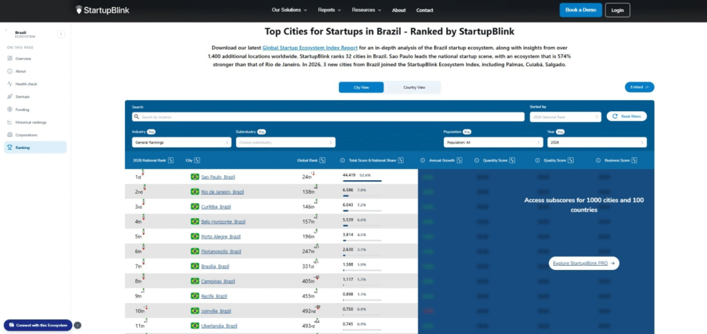Image resolution: width=707 pixels, height=334 pixels.
Task: Collapse the Brazil ecosystem sidebar
Action: pyautogui.click(x=61, y=35)
